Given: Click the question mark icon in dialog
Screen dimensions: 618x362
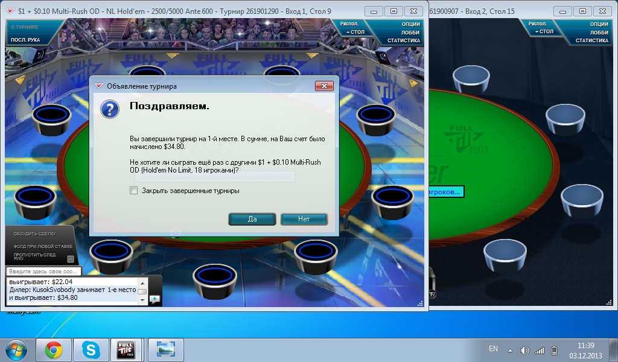Looking at the screenshot, I should (x=110, y=109).
